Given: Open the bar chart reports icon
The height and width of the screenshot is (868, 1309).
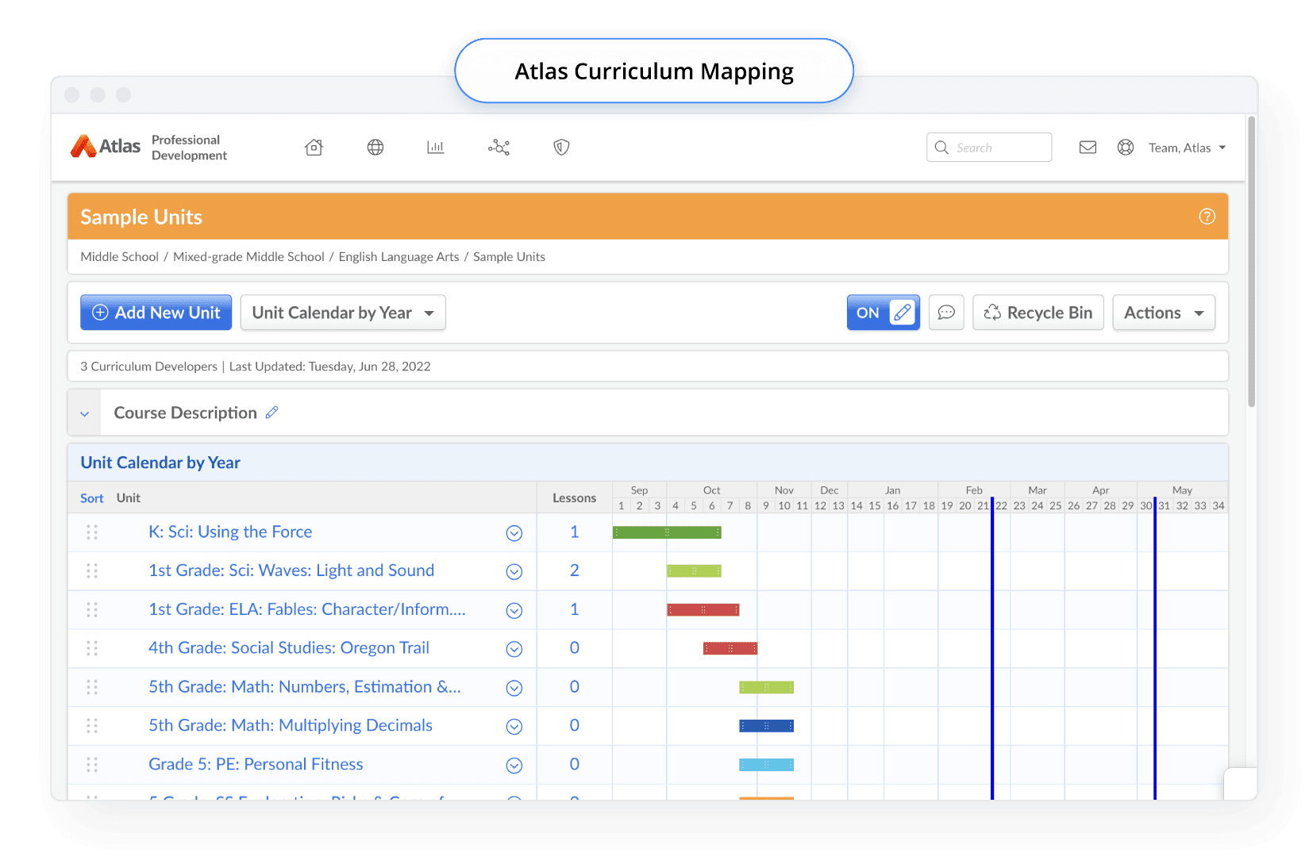Looking at the screenshot, I should pyautogui.click(x=436, y=148).
